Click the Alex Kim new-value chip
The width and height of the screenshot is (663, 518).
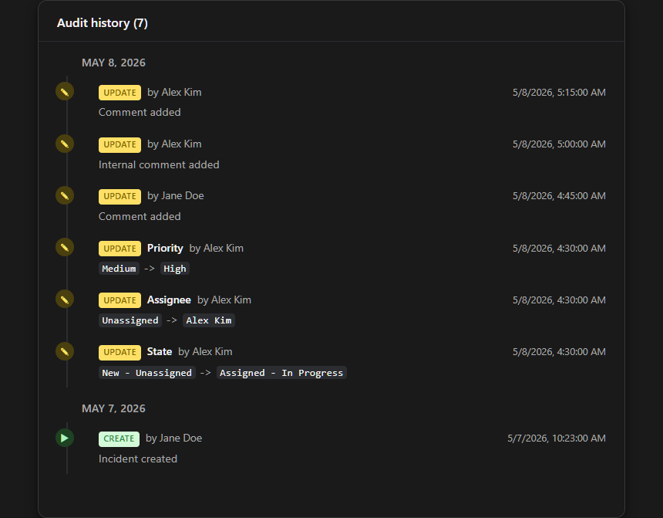[x=209, y=320]
